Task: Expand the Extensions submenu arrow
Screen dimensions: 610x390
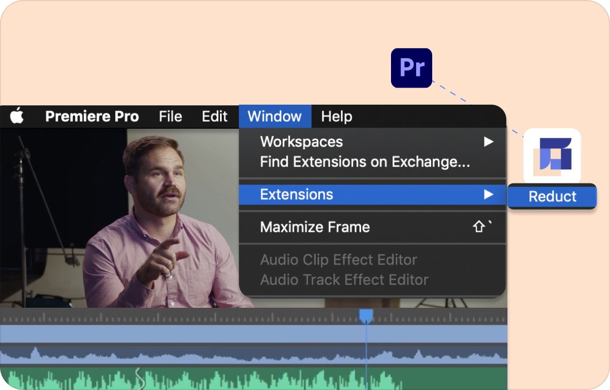Action: tap(489, 194)
